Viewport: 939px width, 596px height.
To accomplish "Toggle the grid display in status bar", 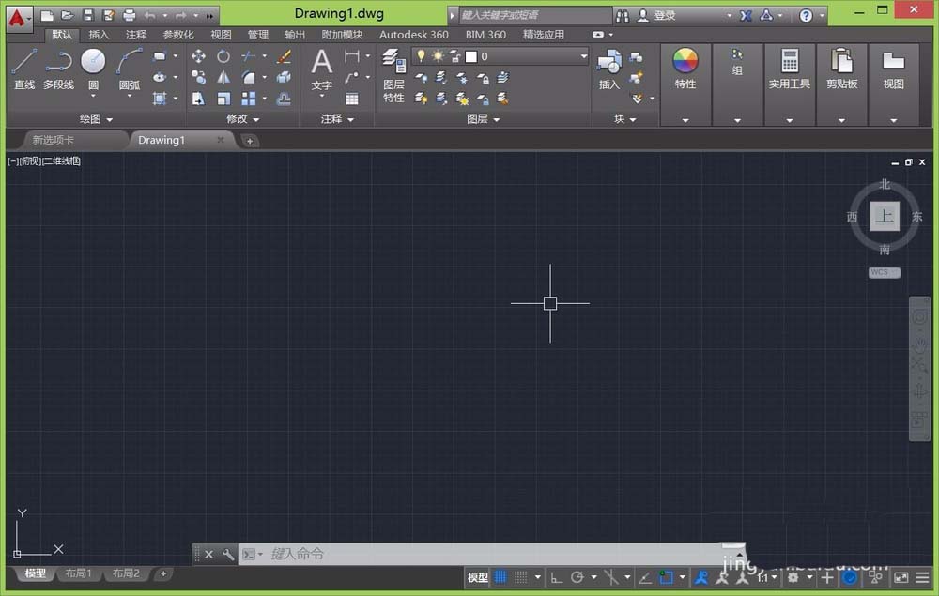I will (x=500, y=577).
